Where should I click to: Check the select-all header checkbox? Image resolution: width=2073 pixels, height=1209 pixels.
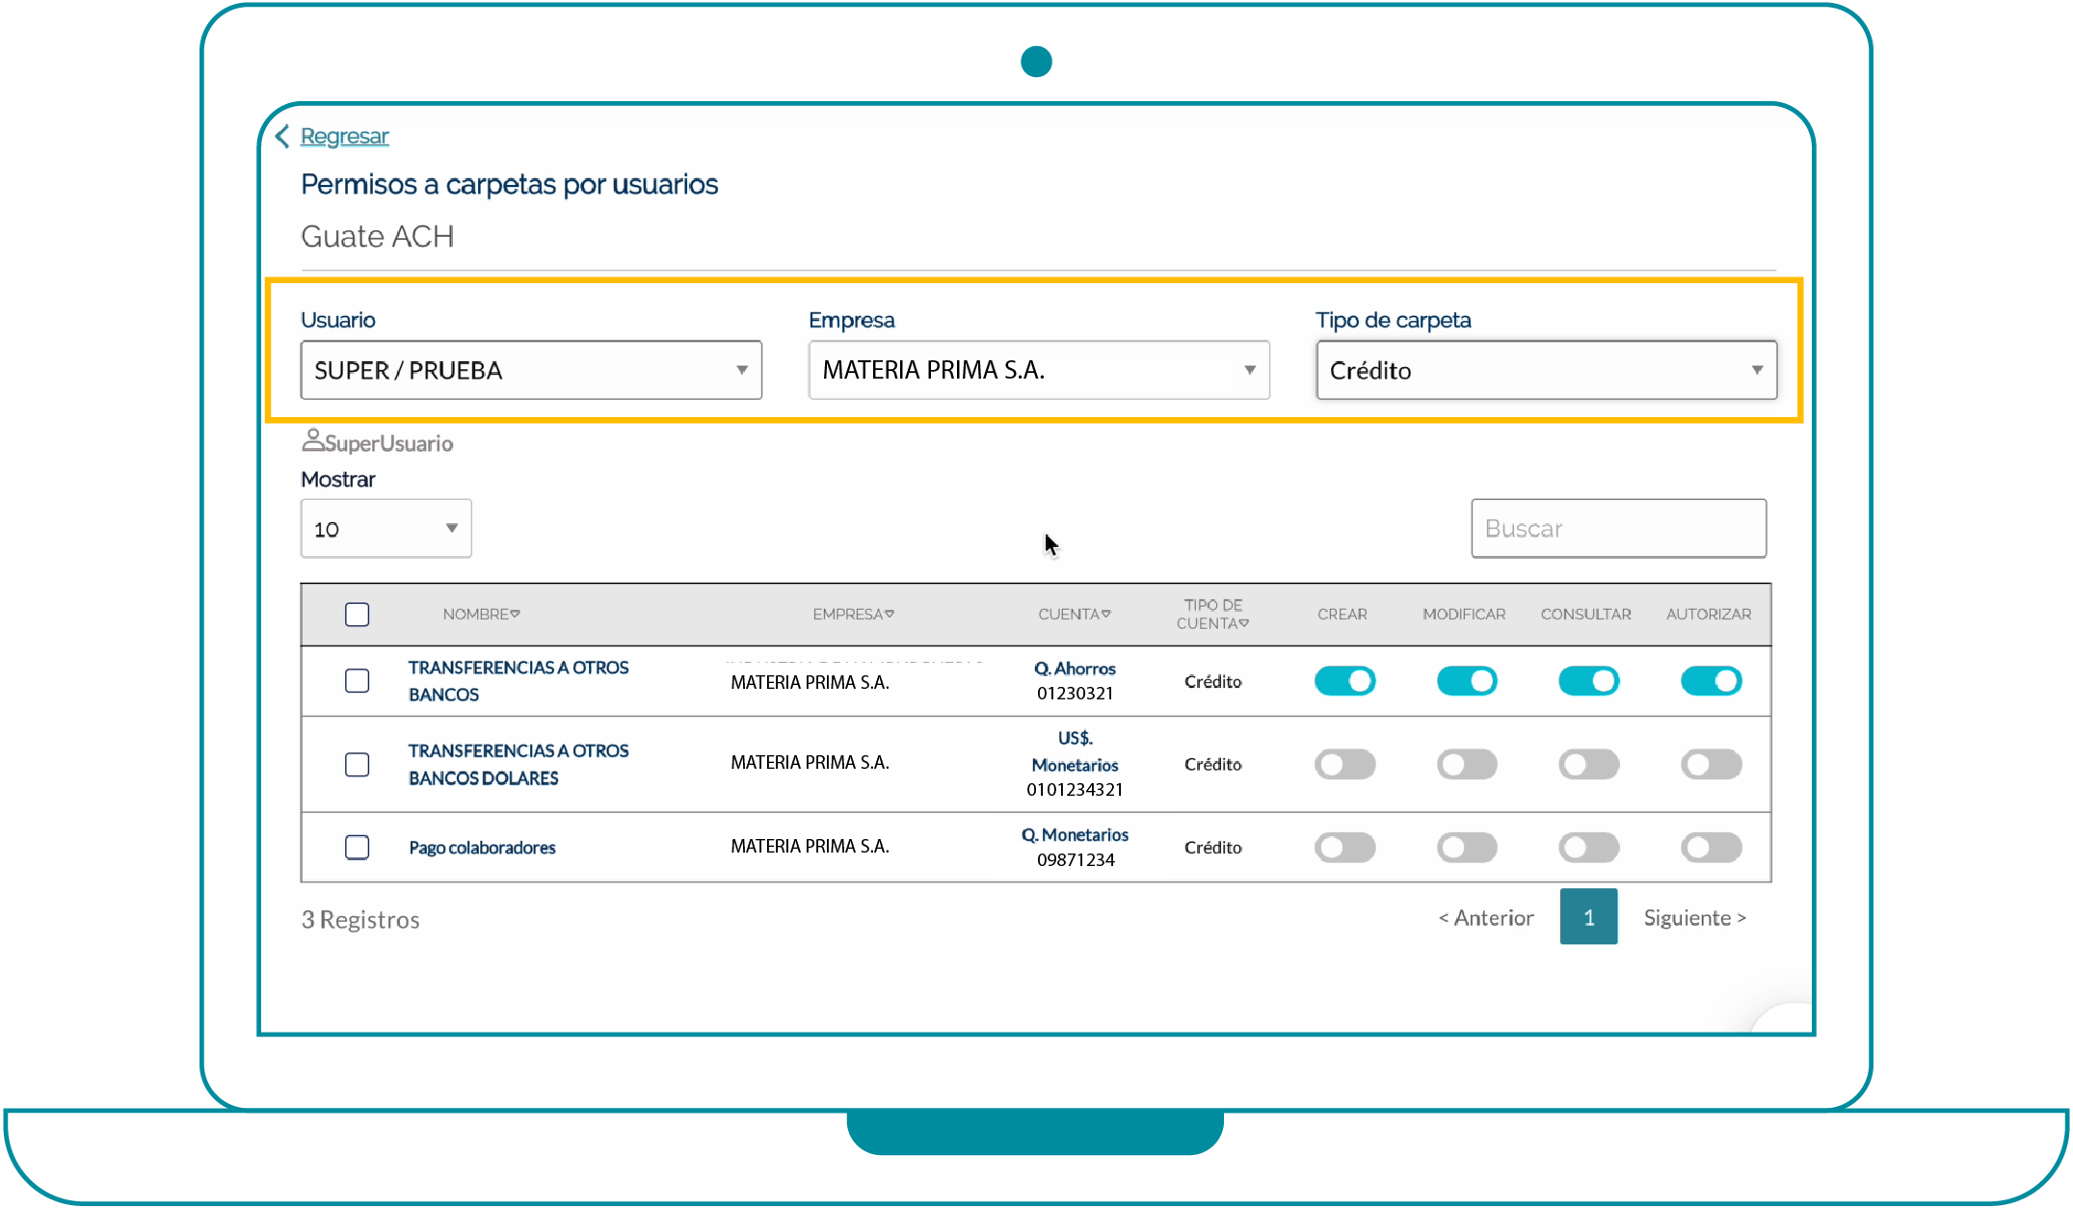point(358,614)
